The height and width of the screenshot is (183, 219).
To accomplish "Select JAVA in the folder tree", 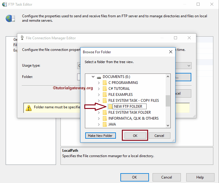I will point(112,124).
